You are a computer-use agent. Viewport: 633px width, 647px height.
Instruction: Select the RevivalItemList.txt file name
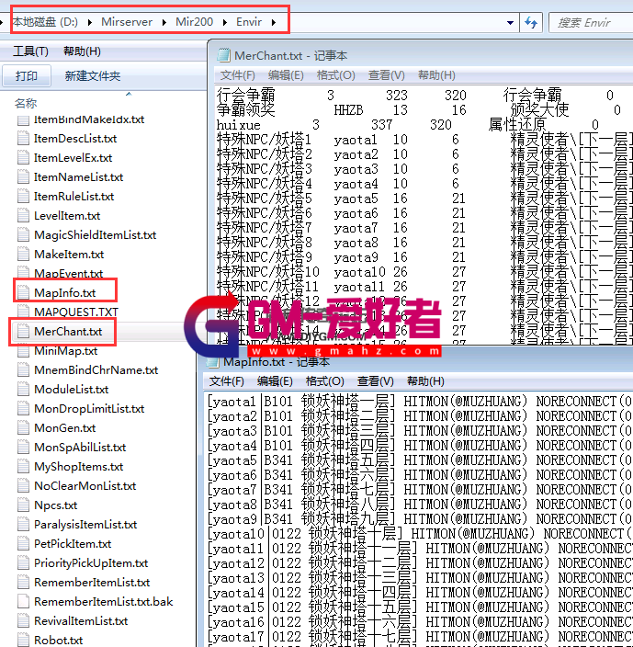tap(81, 621)
